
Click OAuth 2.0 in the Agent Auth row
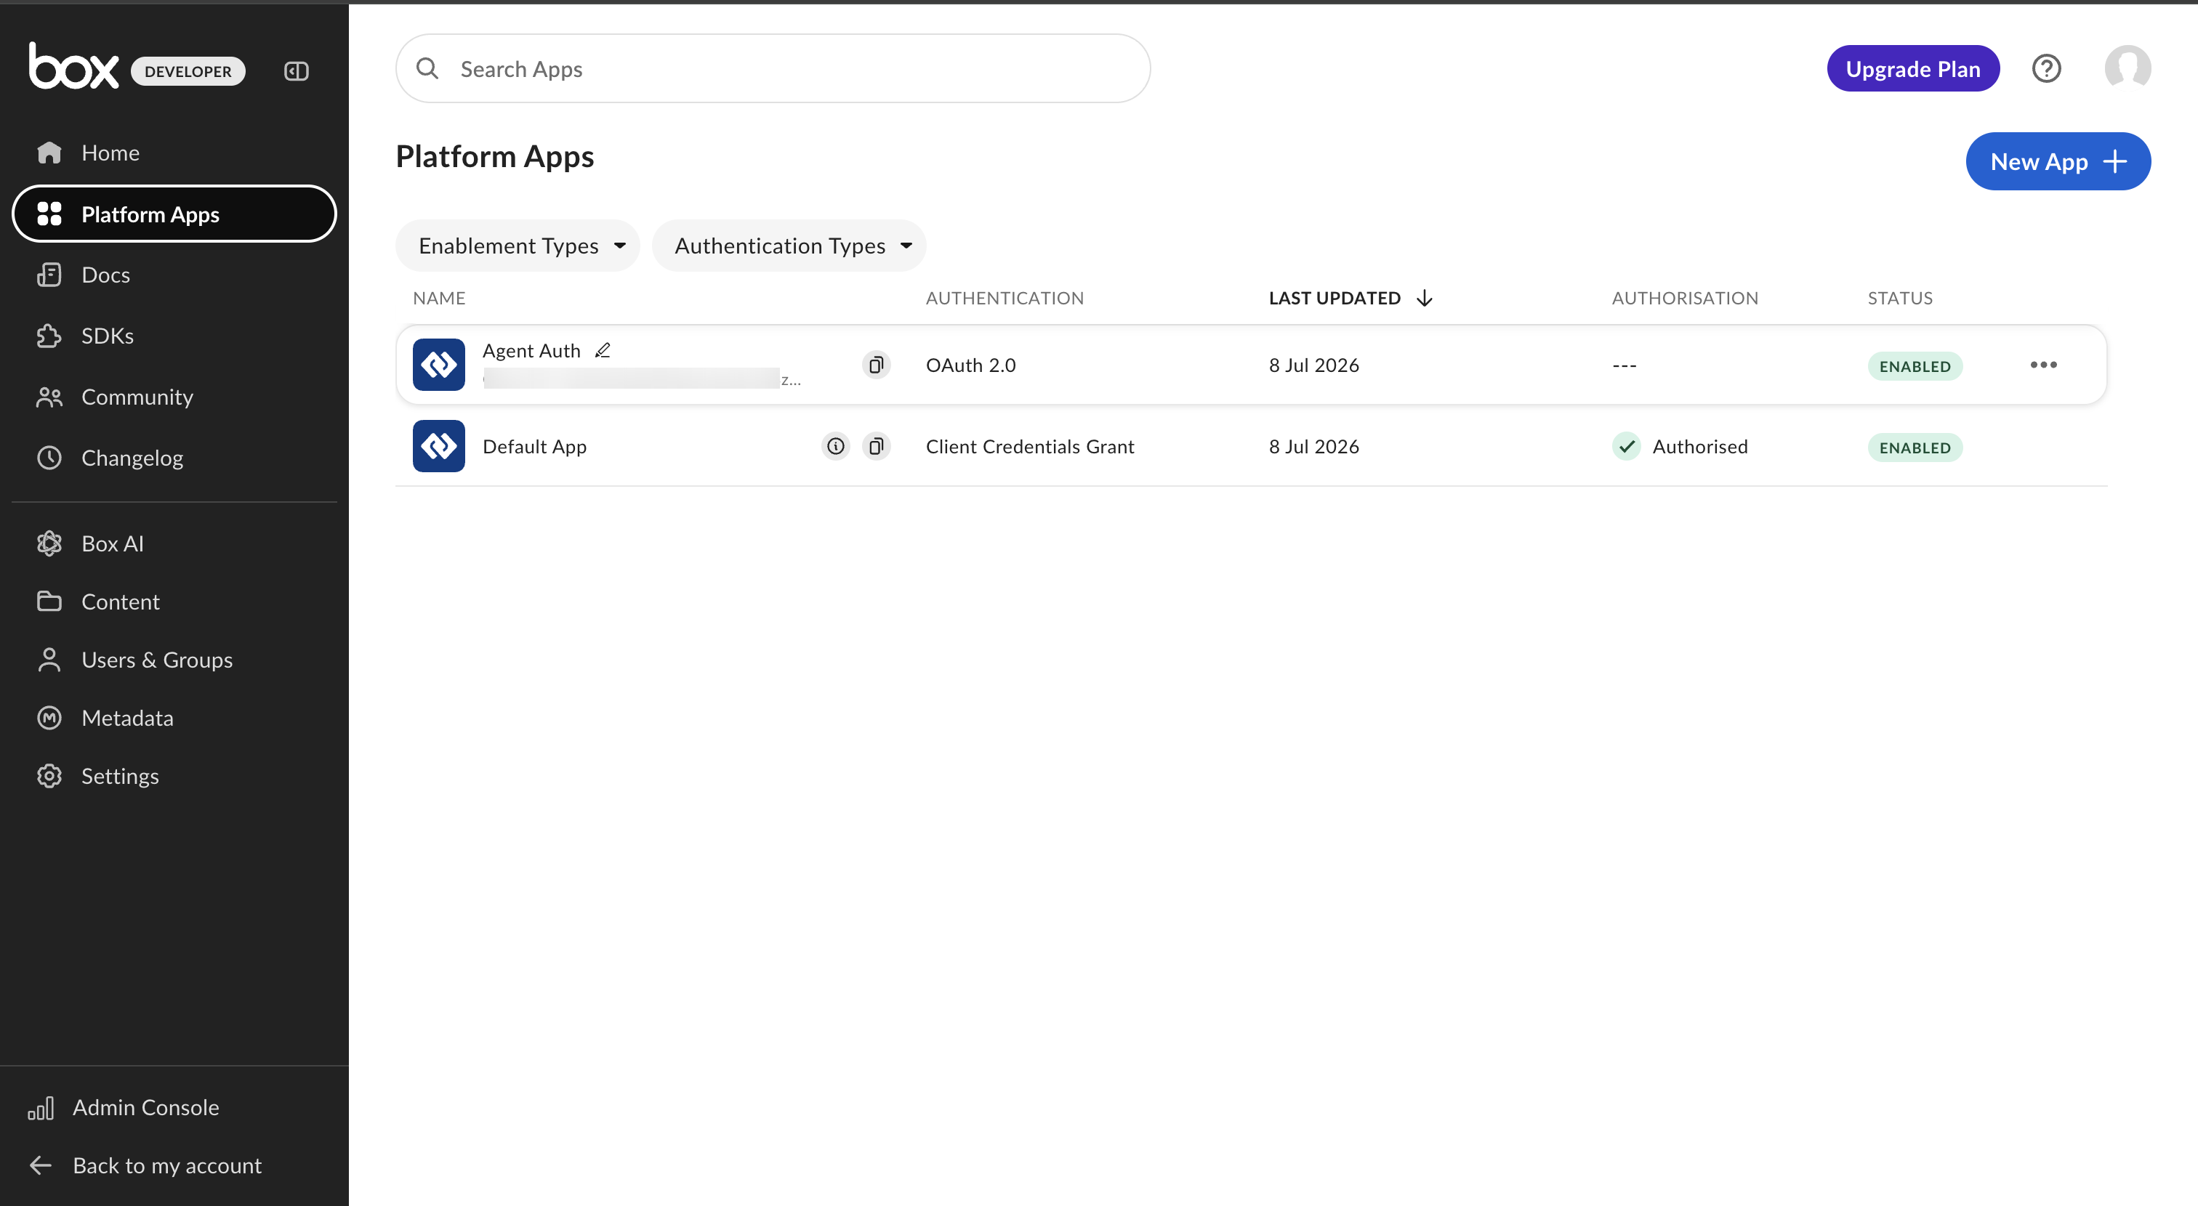970,365
